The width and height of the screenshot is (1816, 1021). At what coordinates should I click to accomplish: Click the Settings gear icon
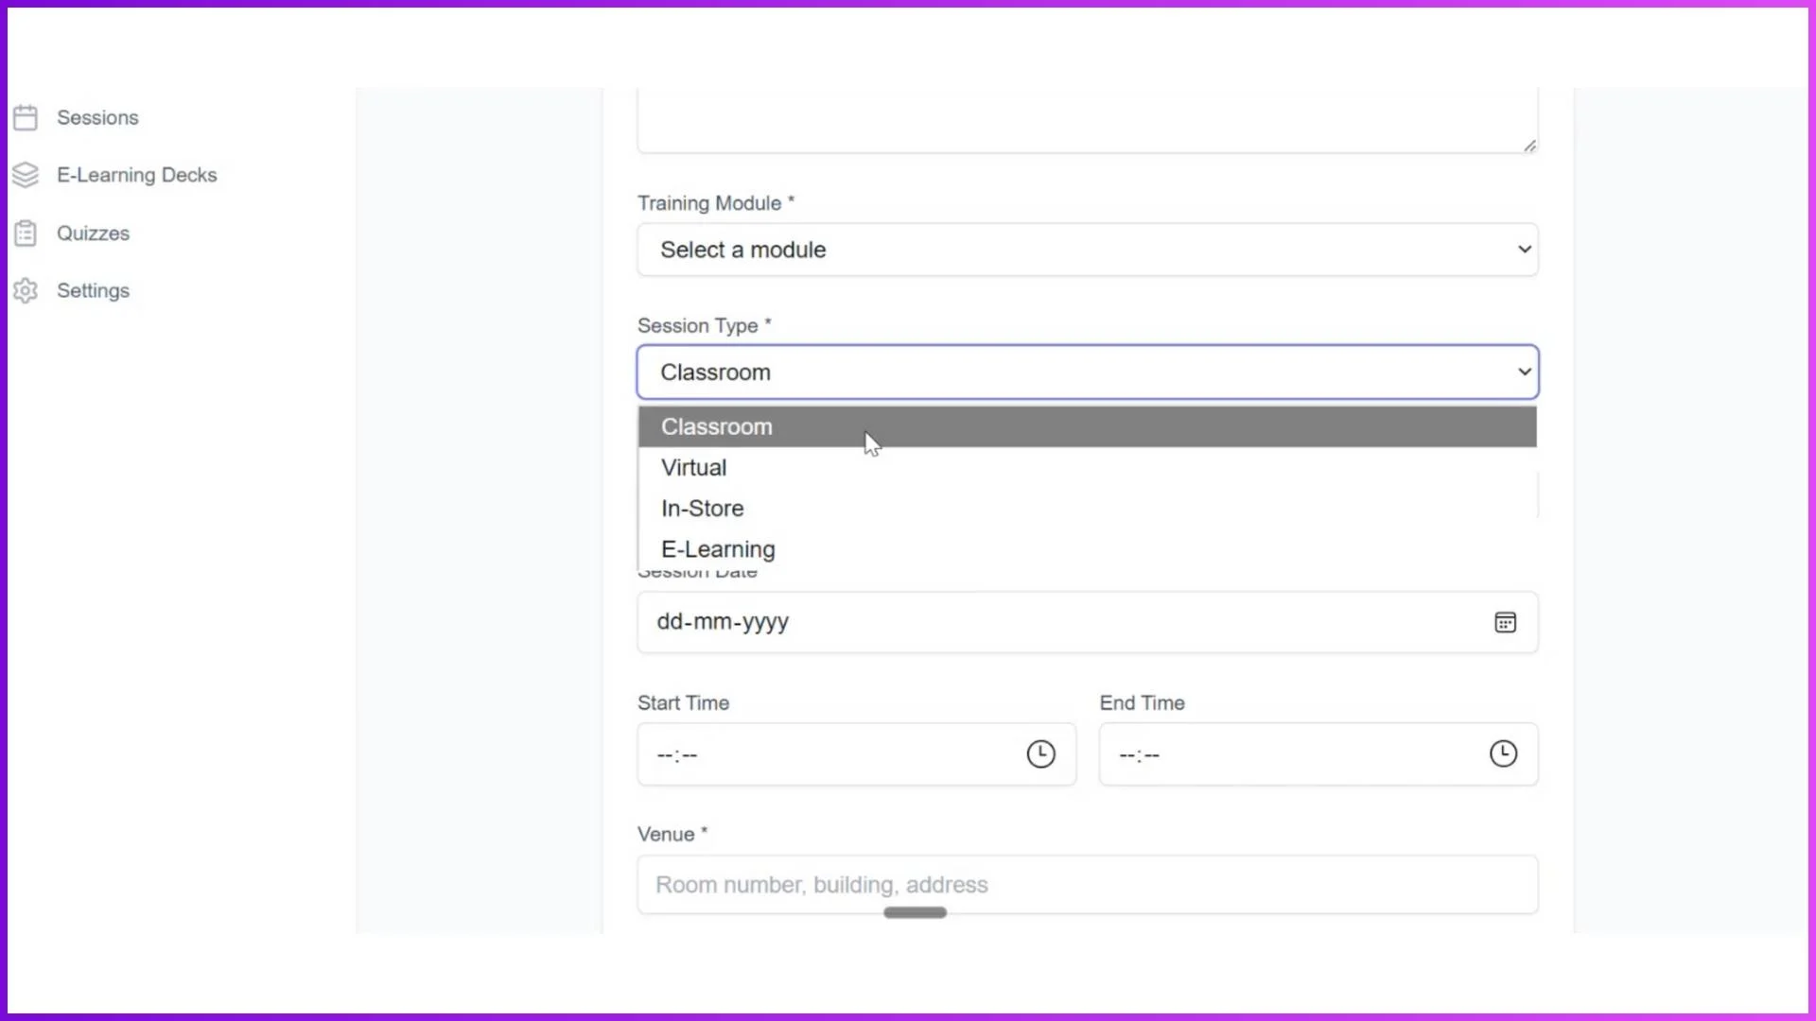point(26,290)
